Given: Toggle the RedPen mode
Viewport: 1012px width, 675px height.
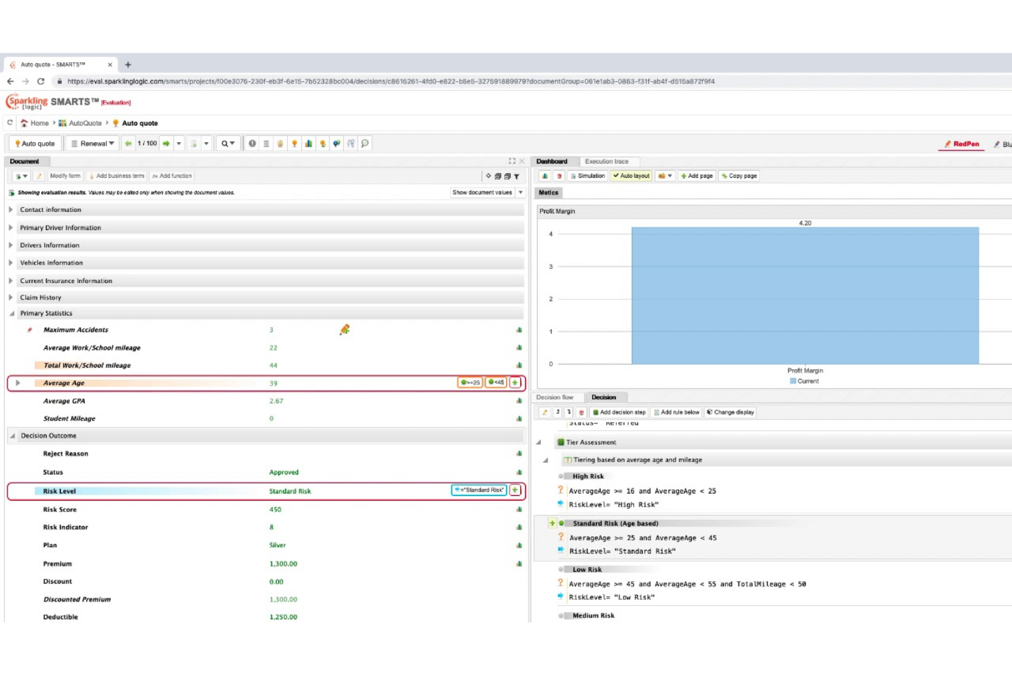Looking at the screenshot, I should click(x=961, y=144).
